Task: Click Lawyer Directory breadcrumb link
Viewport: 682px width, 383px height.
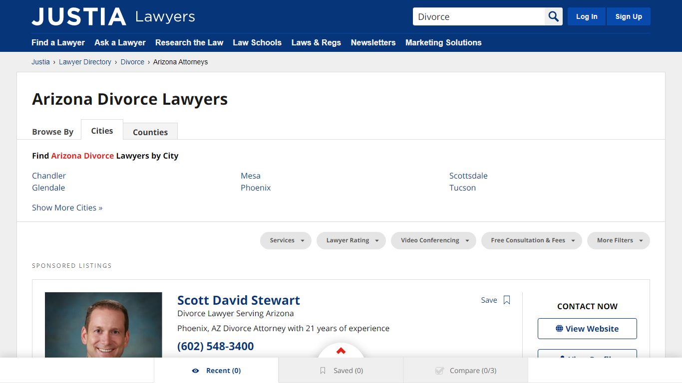Action: 85,62
